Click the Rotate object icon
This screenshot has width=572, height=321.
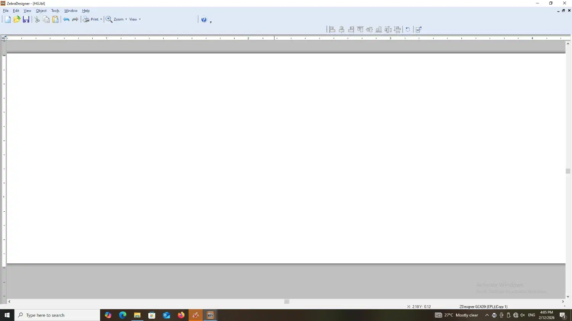tap(408, 30)
